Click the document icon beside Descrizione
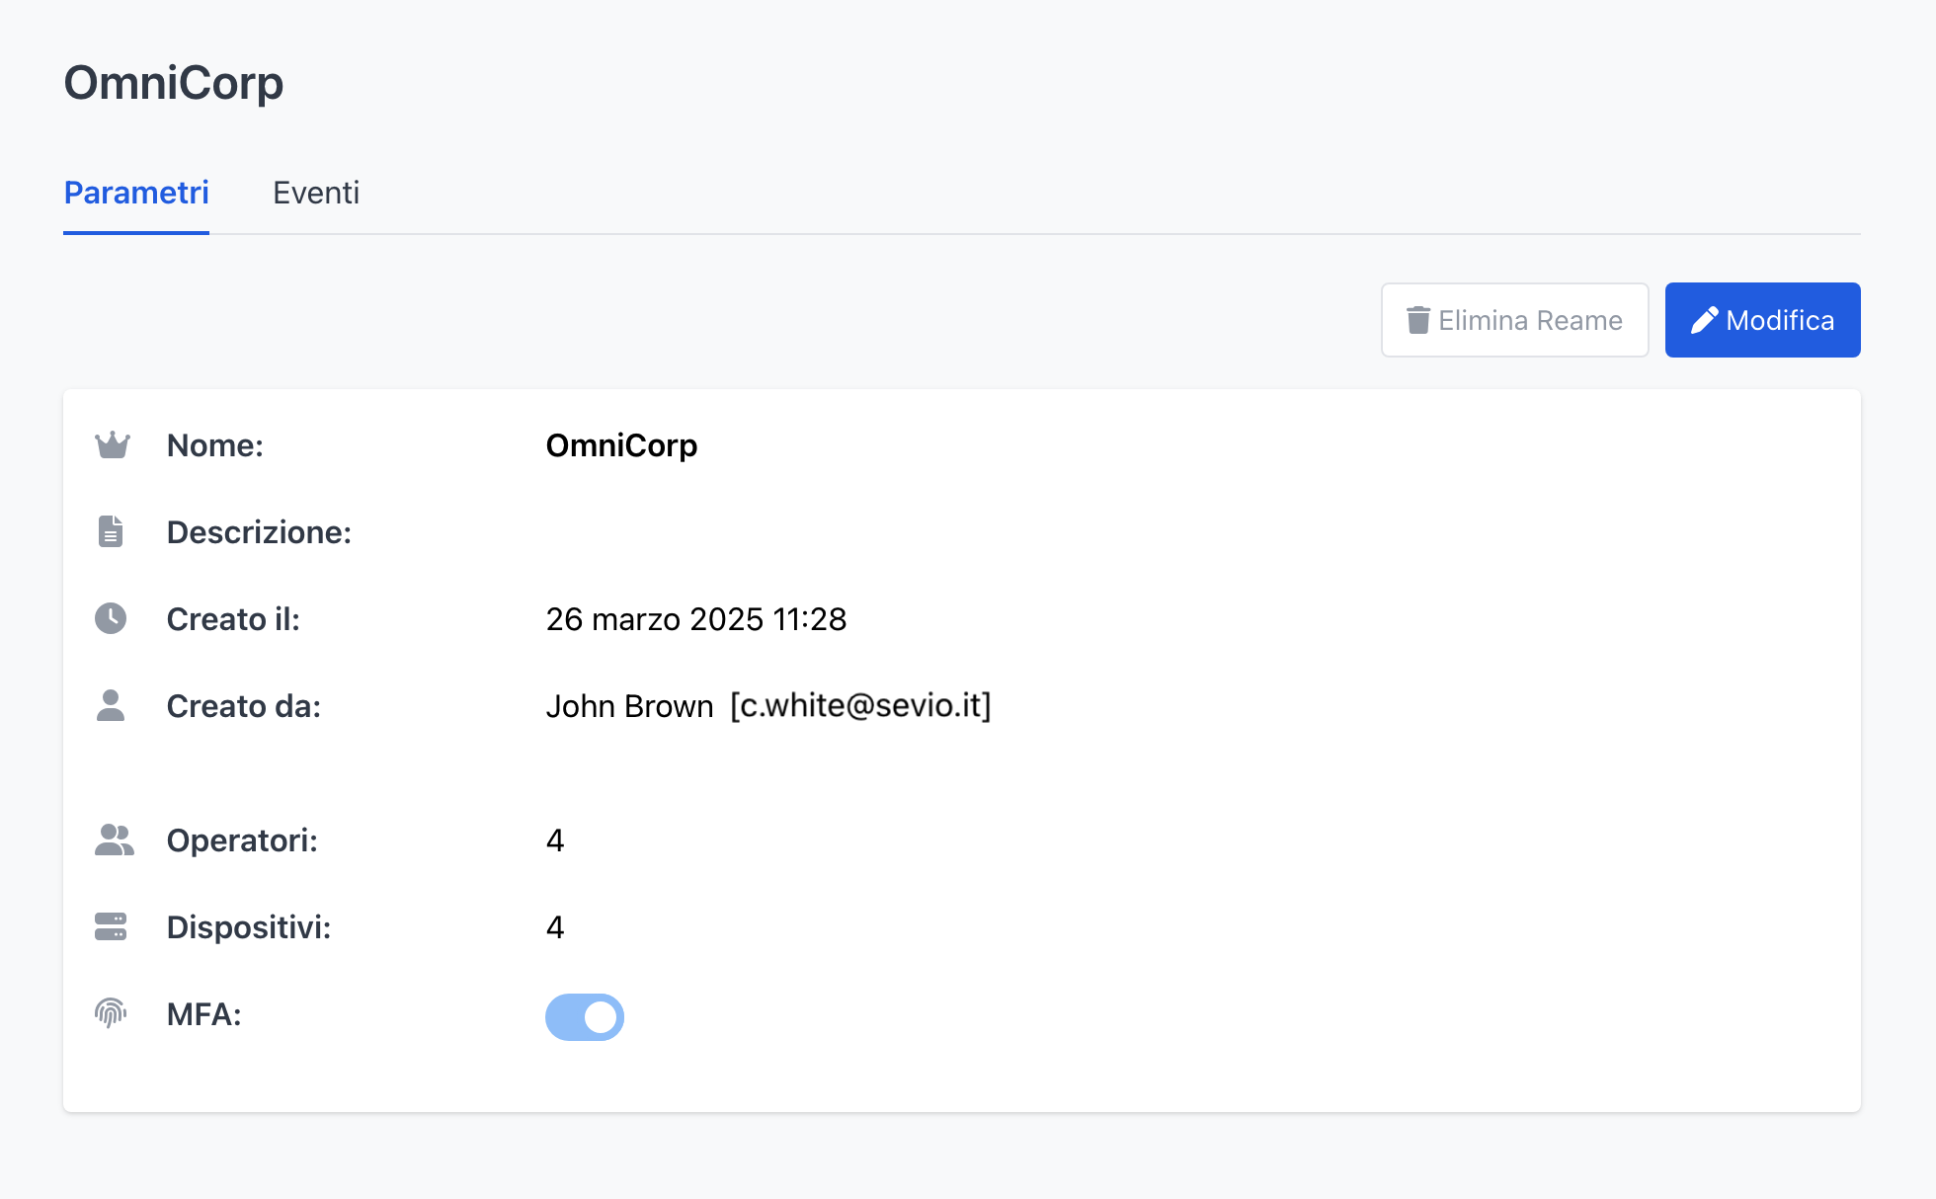Viewport: 1936px width, 1199px height. click(111, 531)
